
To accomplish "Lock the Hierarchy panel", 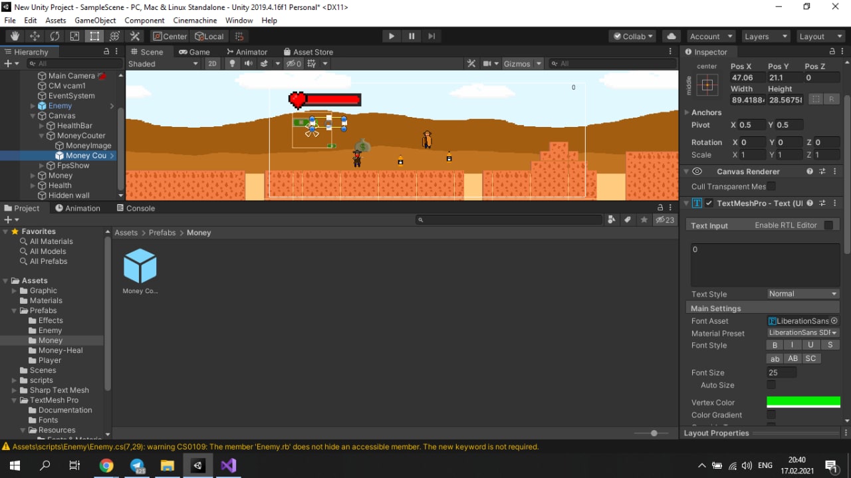I will (106, 52).
